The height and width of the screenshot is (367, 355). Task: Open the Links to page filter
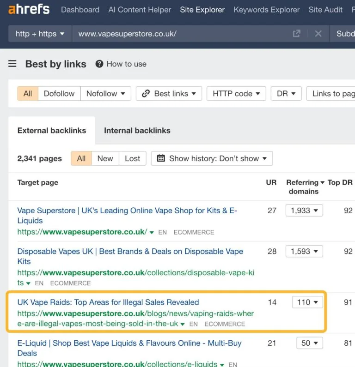331,94
